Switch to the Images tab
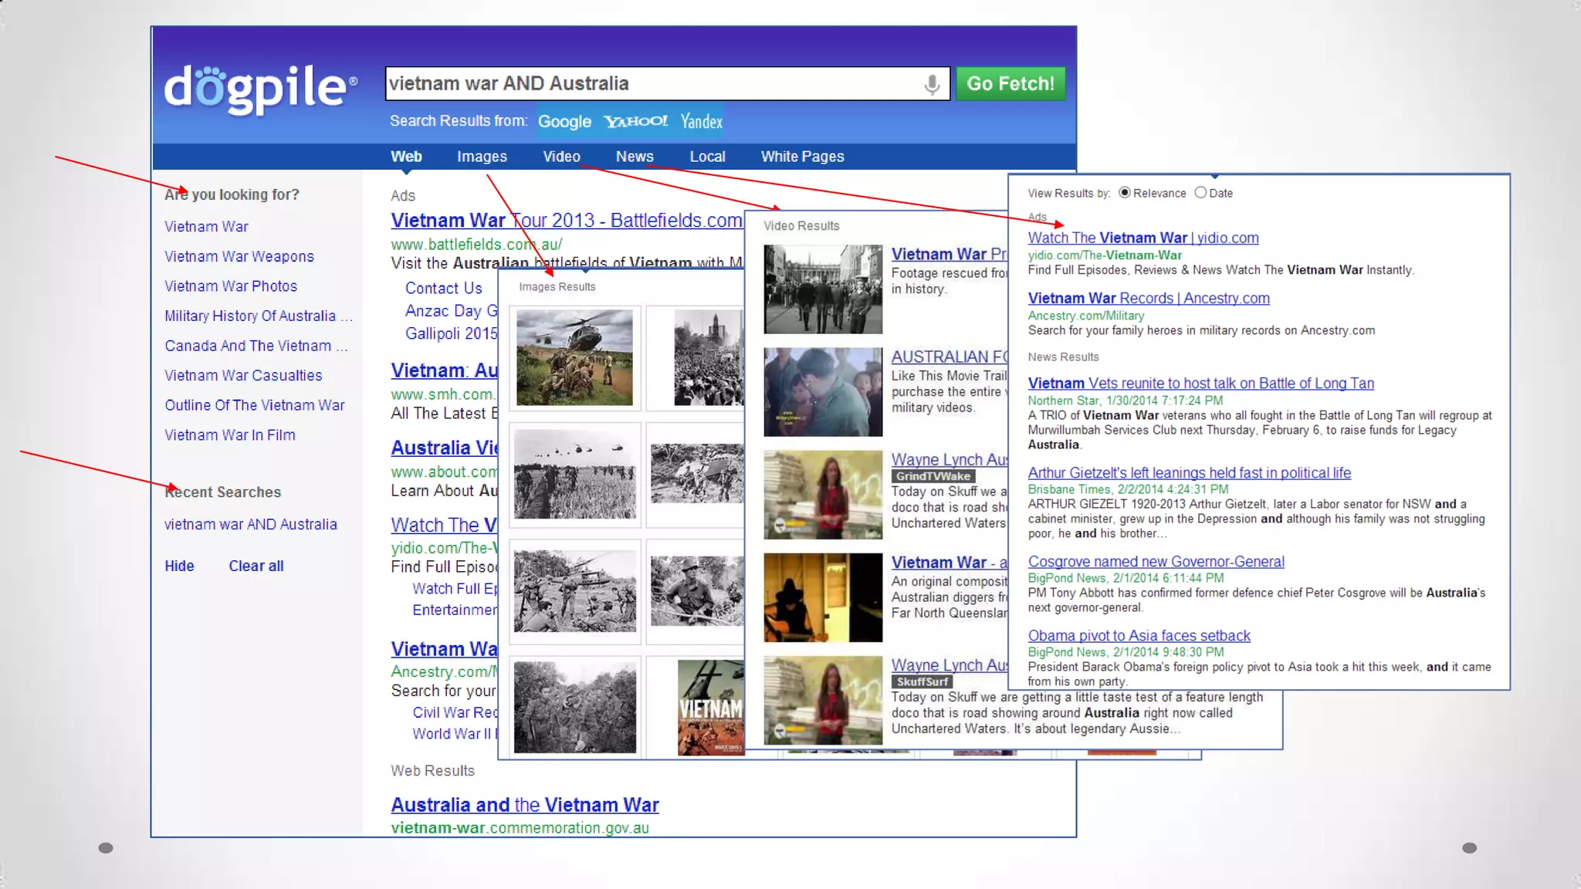 482,157
